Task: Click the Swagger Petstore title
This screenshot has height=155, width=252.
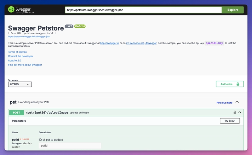Action: pos(36,28)
